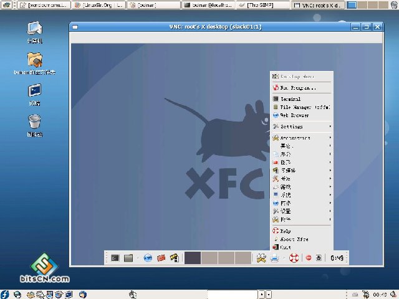Switch to the fourth workspace in the pager
This screenshot has width=399, height=299.
(243, 258)
